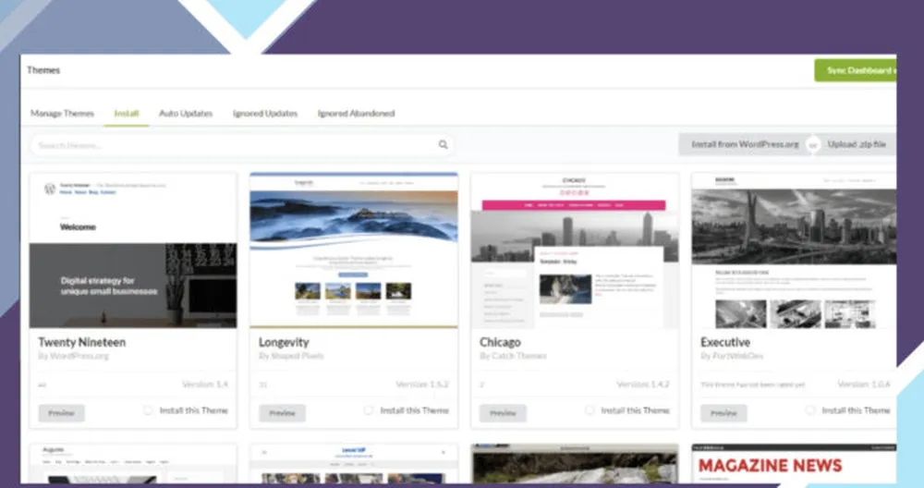The width and height of the screenshot is (924, 488).
Task: Focus the Search themes input field
Action: pyautogui.click(x=231, y=145)
